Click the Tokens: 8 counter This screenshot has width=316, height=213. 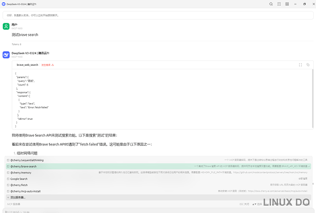(x=16, y=44)
